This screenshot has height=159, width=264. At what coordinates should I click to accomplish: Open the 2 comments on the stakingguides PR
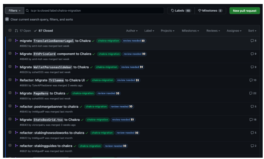[x=253, y=146]
